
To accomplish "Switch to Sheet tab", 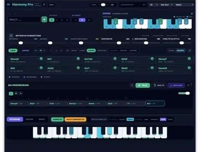I will [x=42, y=119].
